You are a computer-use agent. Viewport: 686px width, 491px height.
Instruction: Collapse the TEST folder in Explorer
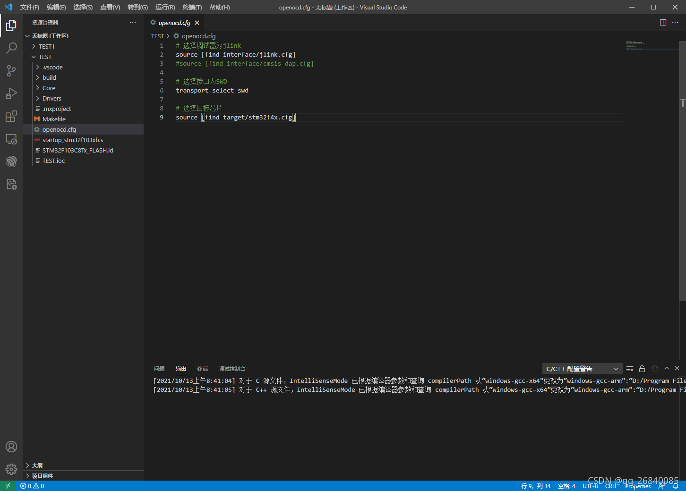click(x=45, y=57)
